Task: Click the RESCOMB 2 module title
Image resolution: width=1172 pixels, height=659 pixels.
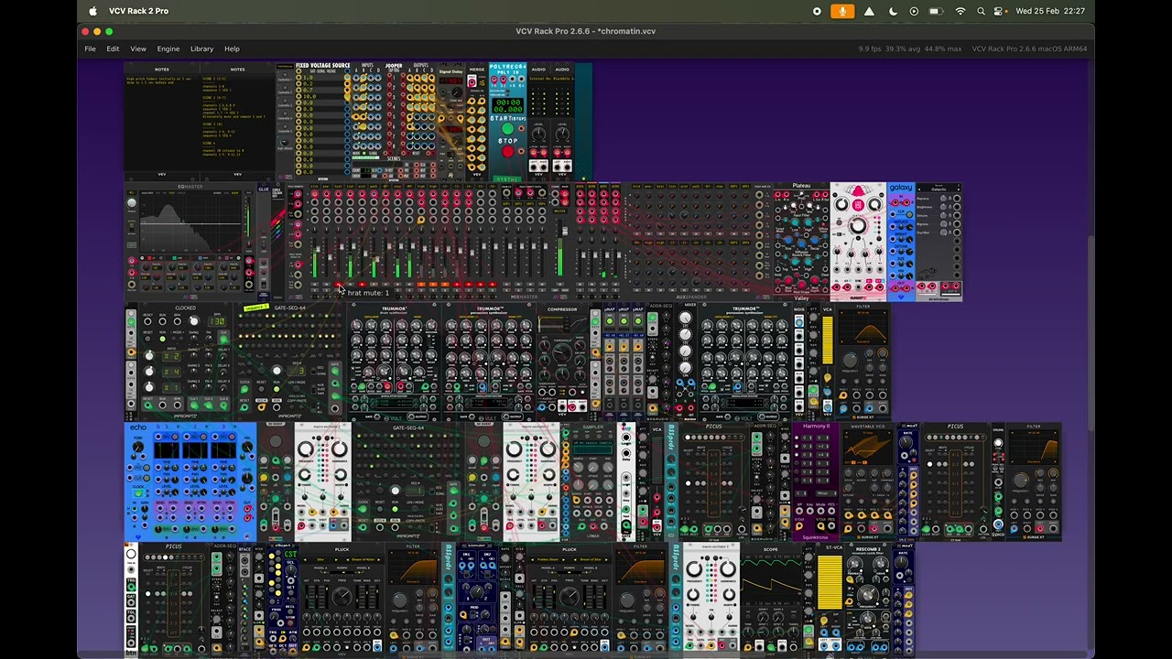Action: pyautogui.click(x=868, y=549)
